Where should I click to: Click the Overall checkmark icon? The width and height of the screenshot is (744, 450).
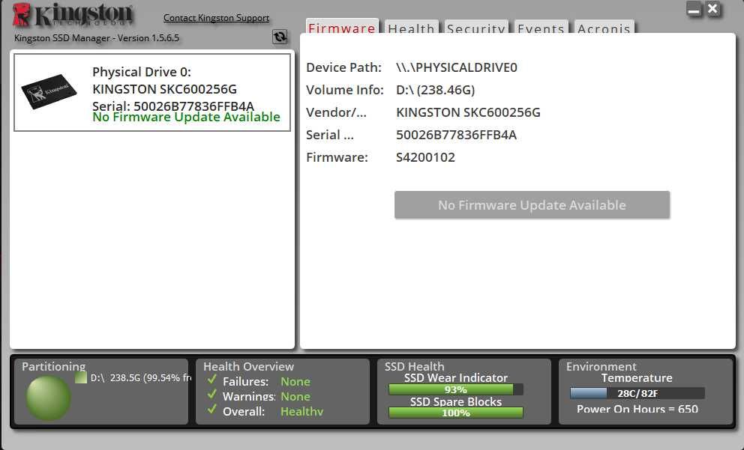pos(212,410)
